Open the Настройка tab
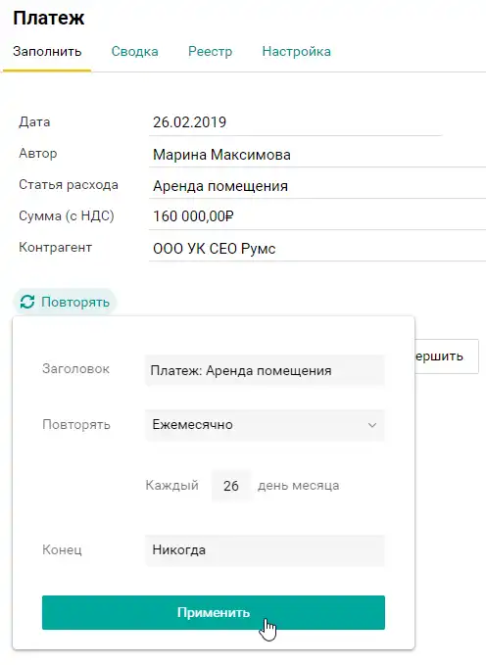Image resolution: width=486 pixels, height=665 pixels. (x=296, y=51)
